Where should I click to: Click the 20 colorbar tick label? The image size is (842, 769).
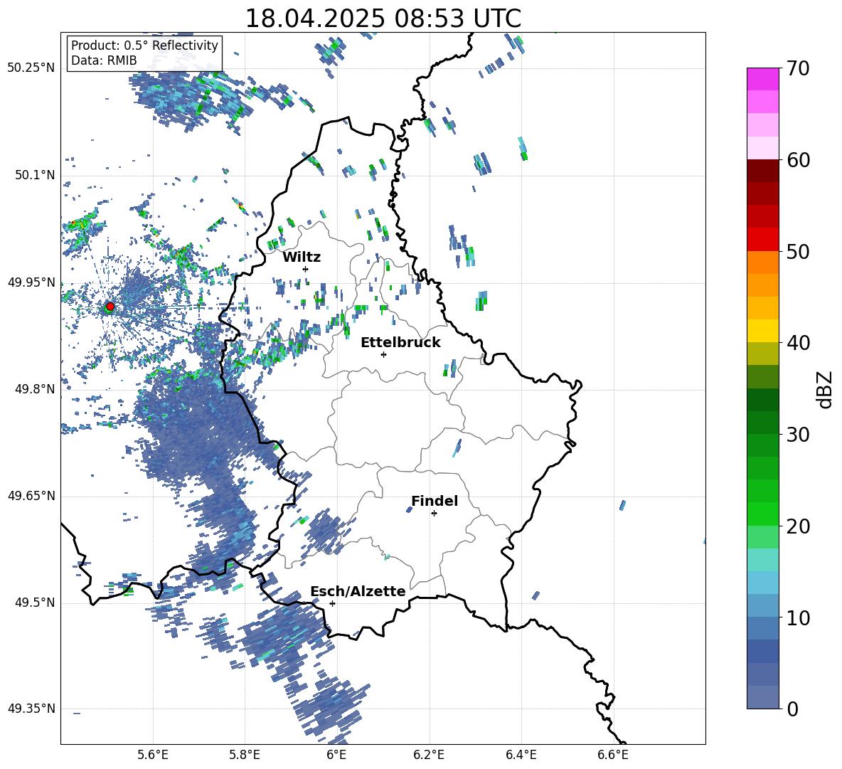[798, 526]
